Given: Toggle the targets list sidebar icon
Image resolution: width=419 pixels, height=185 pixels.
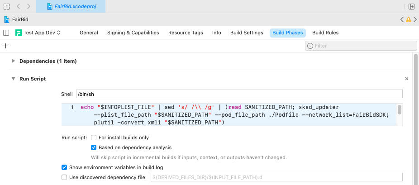Looking at the screenshot, I should (x=6, y=33).
